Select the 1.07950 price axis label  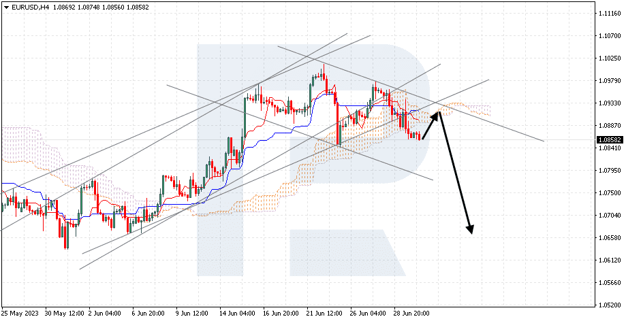coord(610,171)
